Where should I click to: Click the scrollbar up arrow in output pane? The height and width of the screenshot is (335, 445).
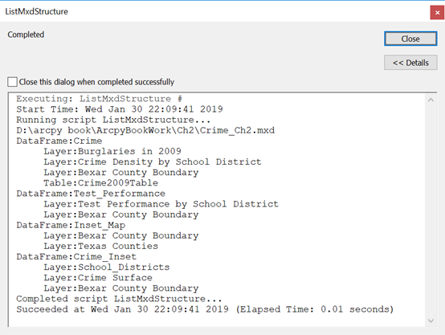coord(431,100)
